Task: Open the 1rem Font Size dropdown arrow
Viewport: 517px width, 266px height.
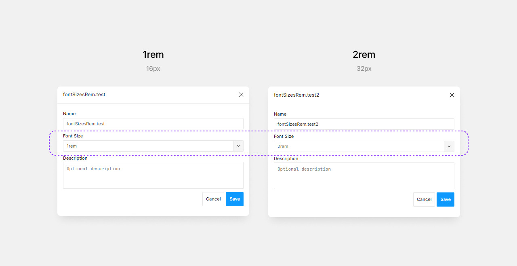Action: [238, 146]
